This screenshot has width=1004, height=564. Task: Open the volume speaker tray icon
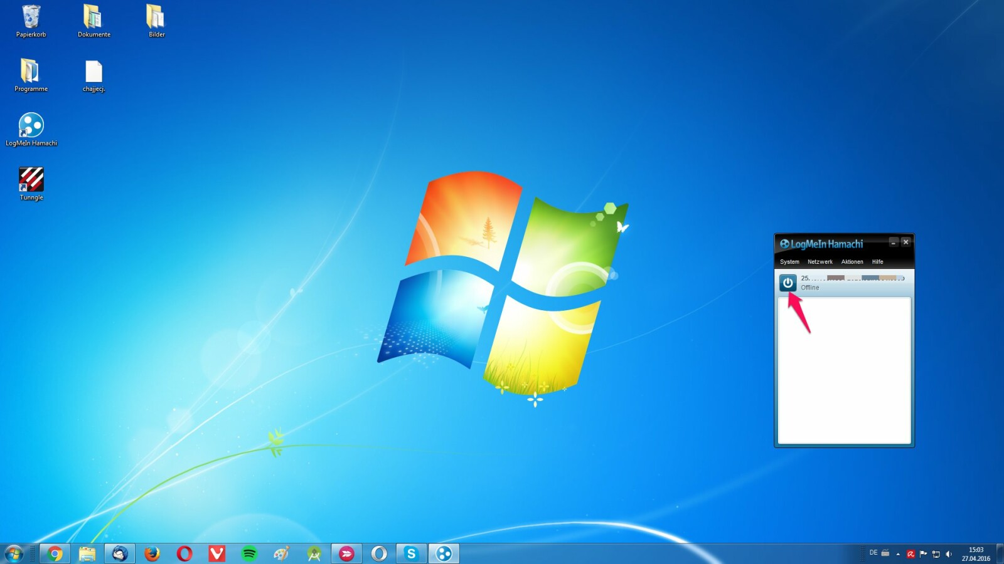pos(949,554)
